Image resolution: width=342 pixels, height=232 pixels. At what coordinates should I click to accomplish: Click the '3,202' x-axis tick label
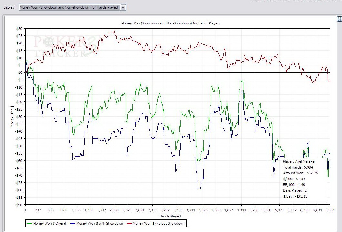pyautogui.click(x=165, y=210)
